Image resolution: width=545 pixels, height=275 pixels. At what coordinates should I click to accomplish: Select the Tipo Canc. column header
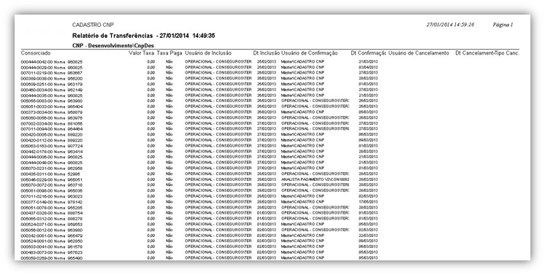(506, 53)
